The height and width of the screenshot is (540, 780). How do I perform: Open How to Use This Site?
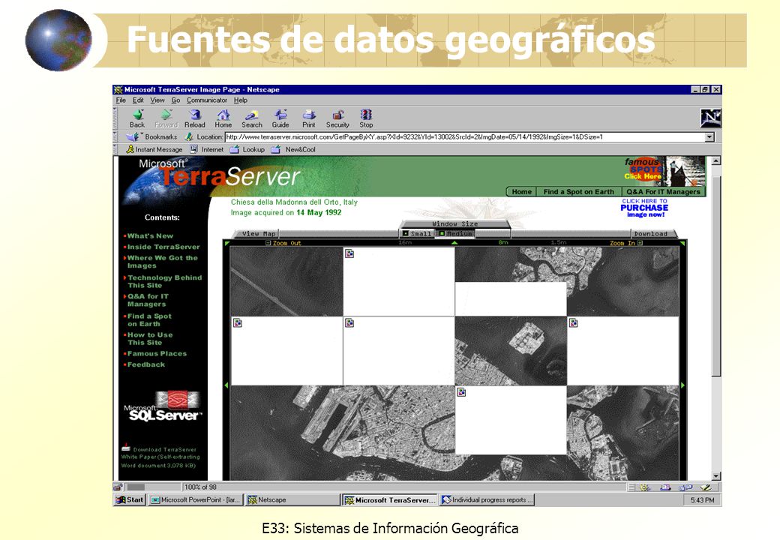click(x=150, y=338)
